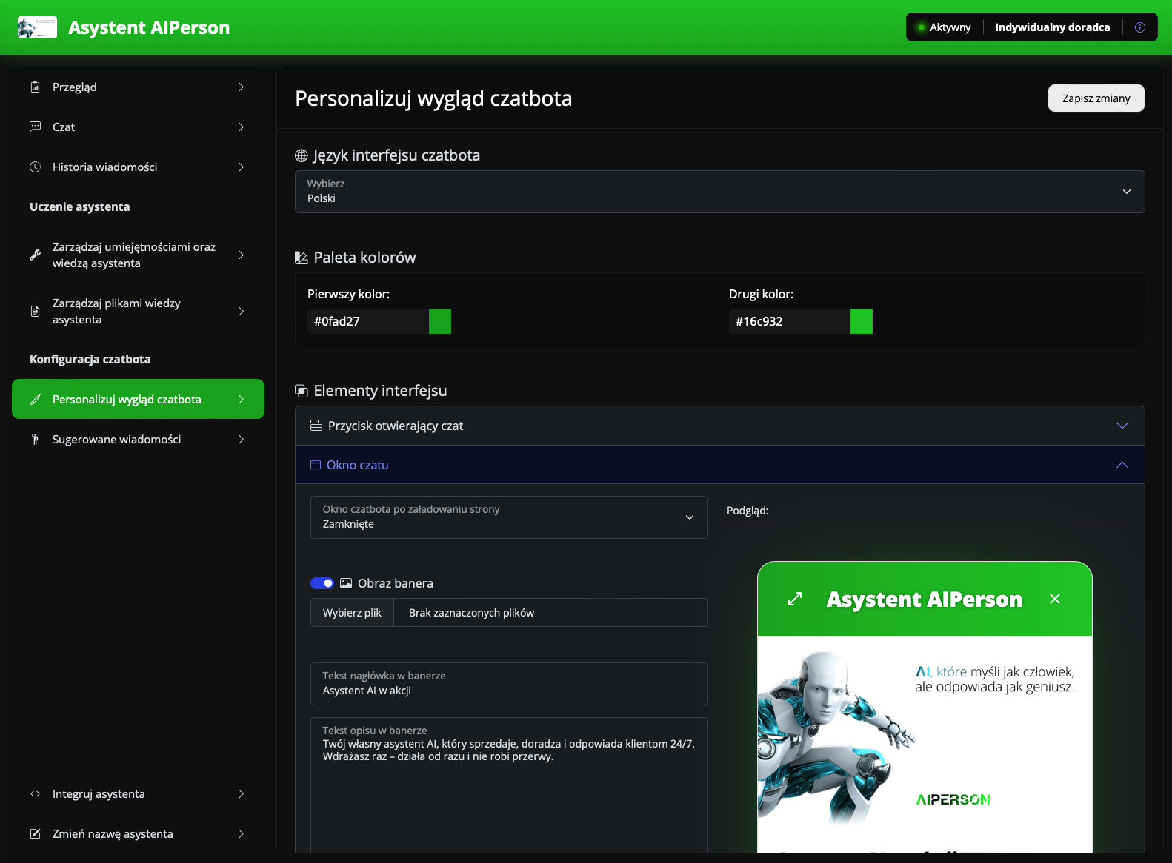
Task: Click the Podgląd: label
Action: (748, 511)
